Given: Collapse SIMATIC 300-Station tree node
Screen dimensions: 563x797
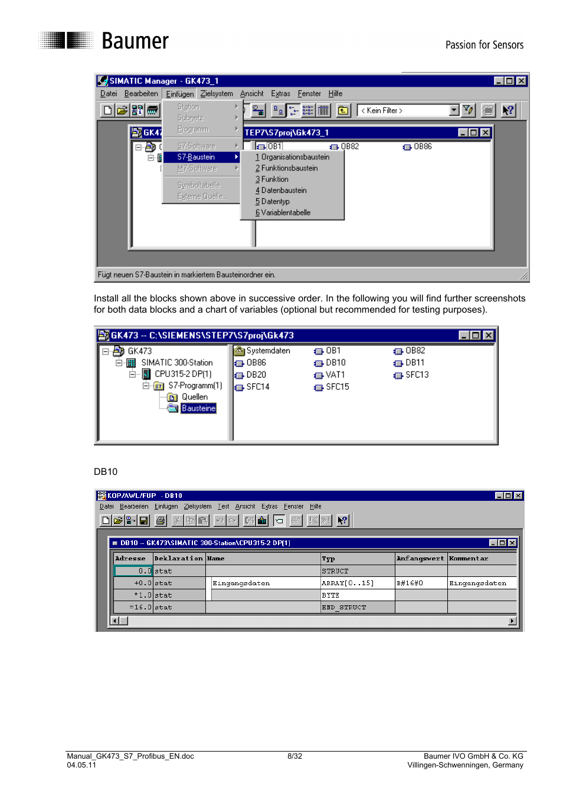Looking at the screenshot, I should click(x=119, y=363).
